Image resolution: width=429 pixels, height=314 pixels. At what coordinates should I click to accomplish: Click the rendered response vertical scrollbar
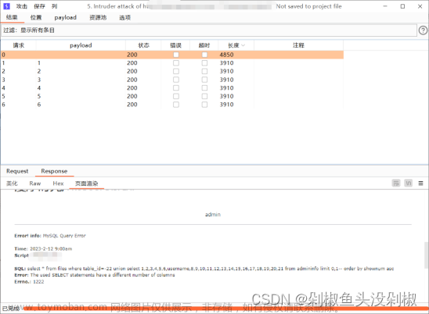(427, 255)
